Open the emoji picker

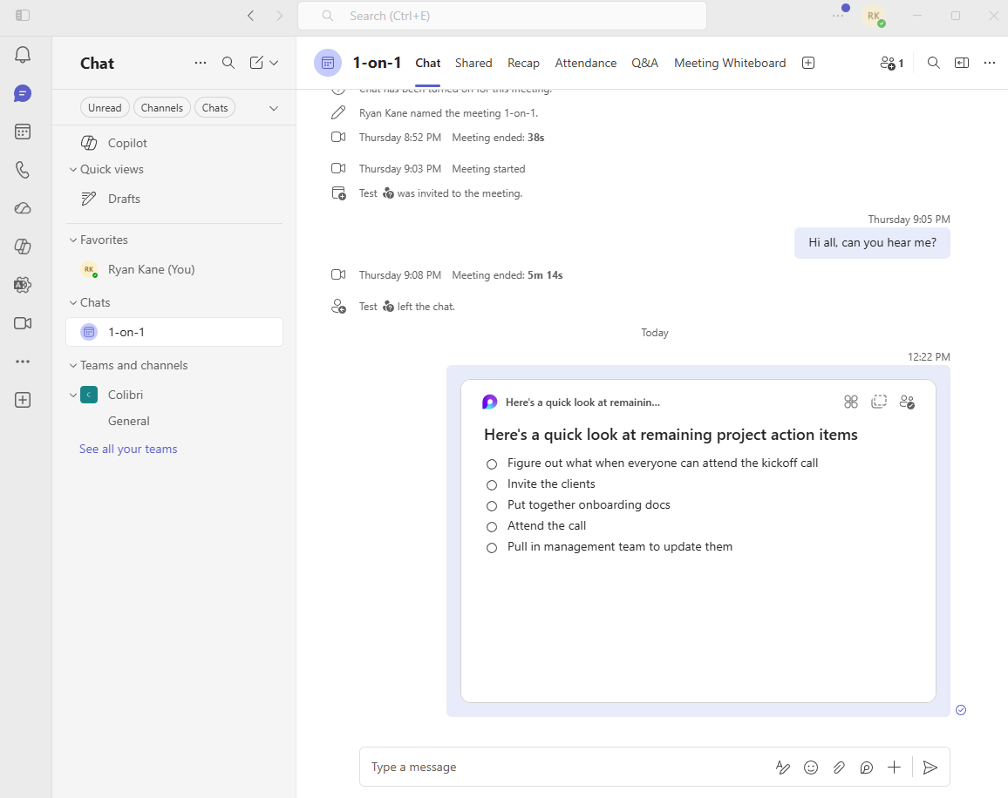[x=811, y=768]
